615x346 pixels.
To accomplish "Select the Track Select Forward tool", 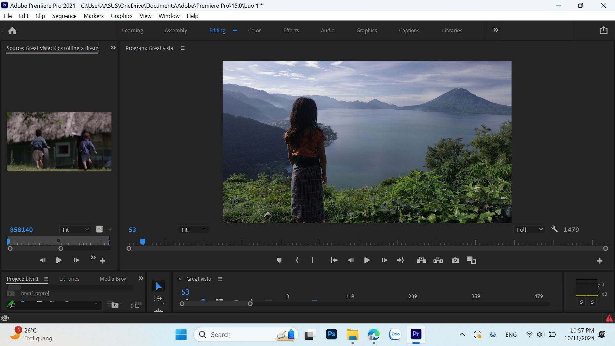I will 158,299.
